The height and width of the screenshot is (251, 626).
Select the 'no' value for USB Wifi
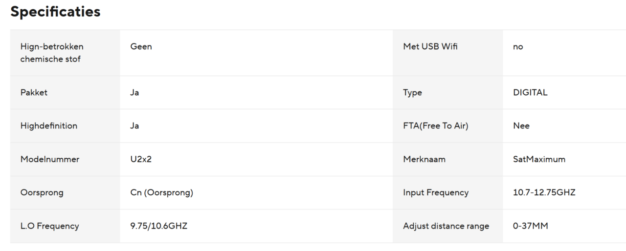pyautogui.click(x=518, y=47)
